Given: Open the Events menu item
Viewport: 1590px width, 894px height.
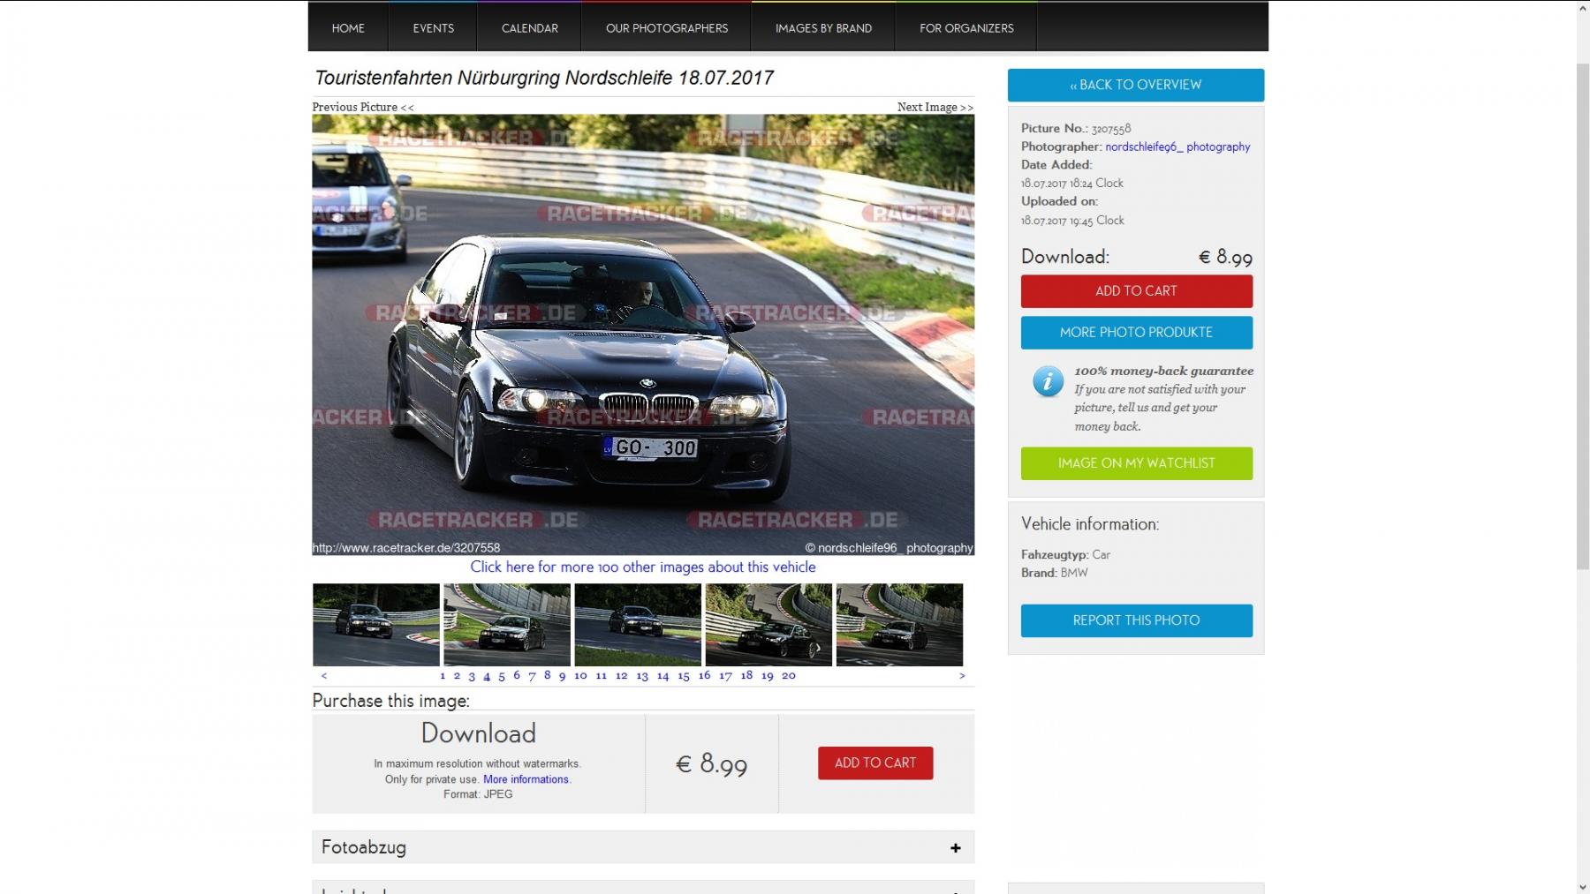Looking at the screenshot, I should coord(433,28).
